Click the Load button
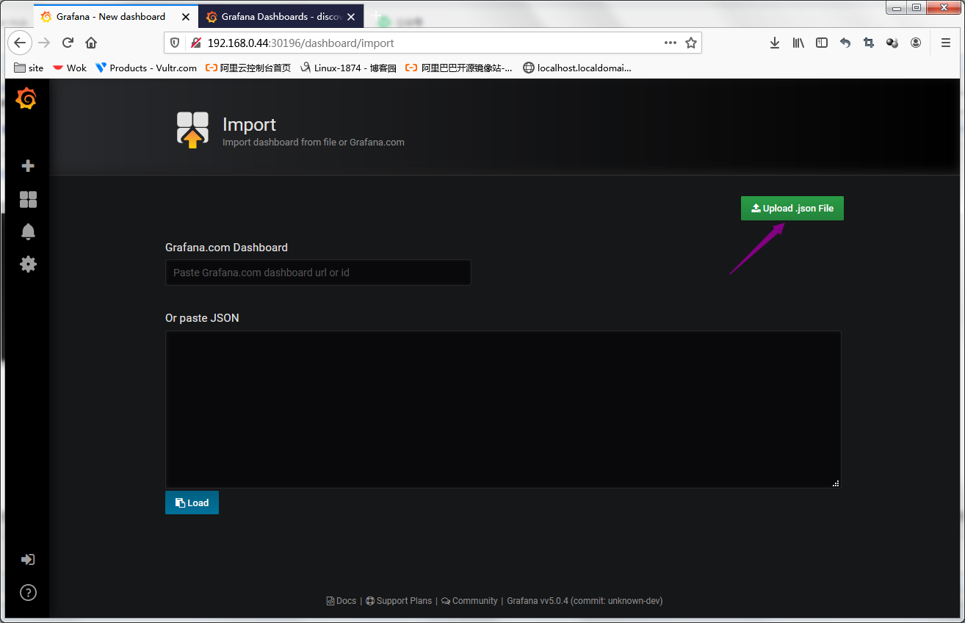The height and width of the screenshot is (623, 965). tap(192, 503)
